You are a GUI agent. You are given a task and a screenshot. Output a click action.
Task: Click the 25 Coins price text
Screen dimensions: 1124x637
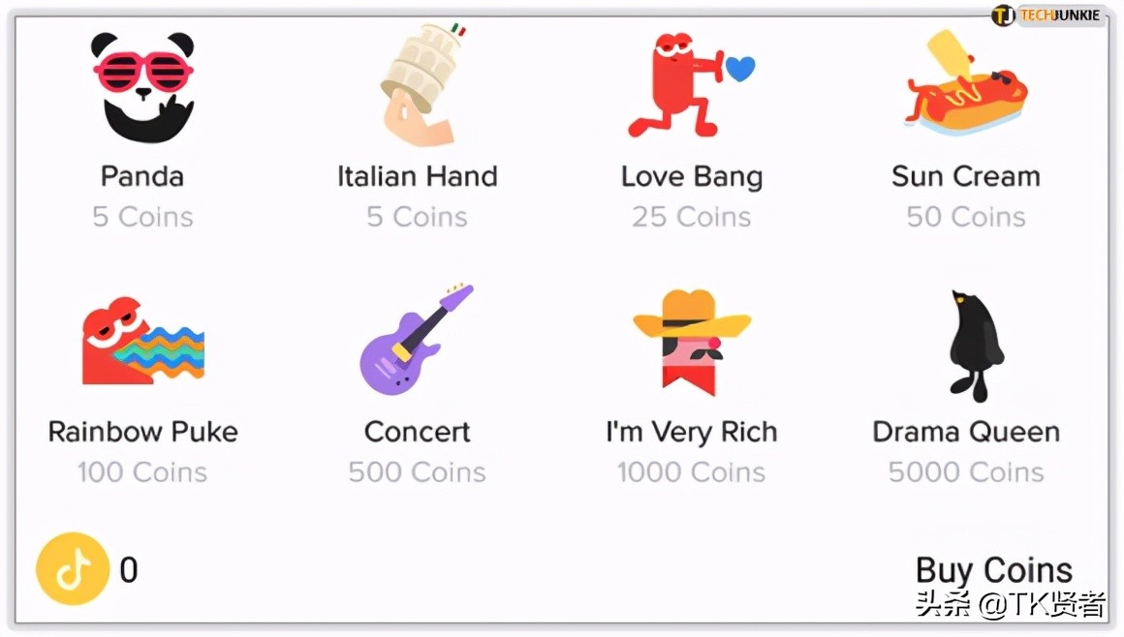[x=691, y=217]
